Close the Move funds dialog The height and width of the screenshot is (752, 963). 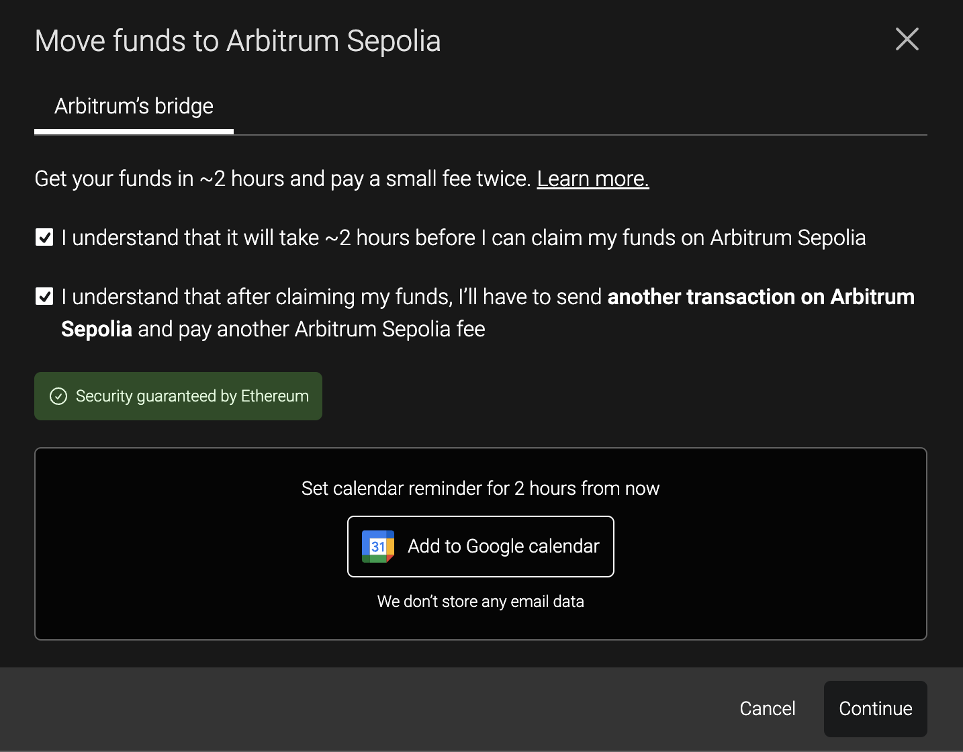pyautogui.click(x=907, y=40)
